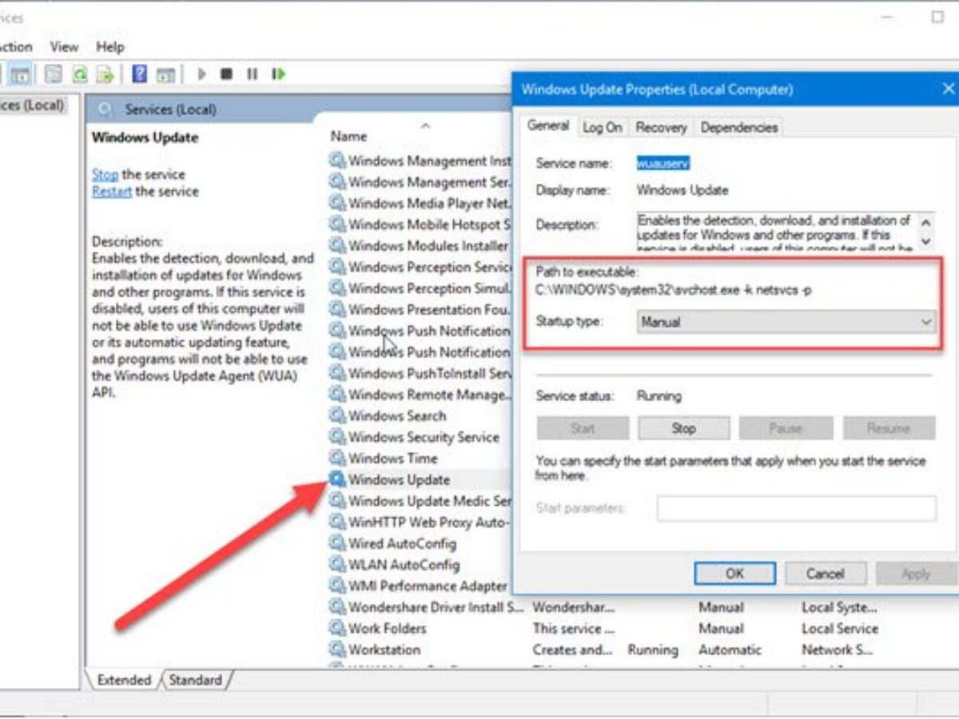Image resolution: width=959 pixels, height=719 pixels.
Task: Click the wuauserv service name field
Action: [x=663, y=163]
